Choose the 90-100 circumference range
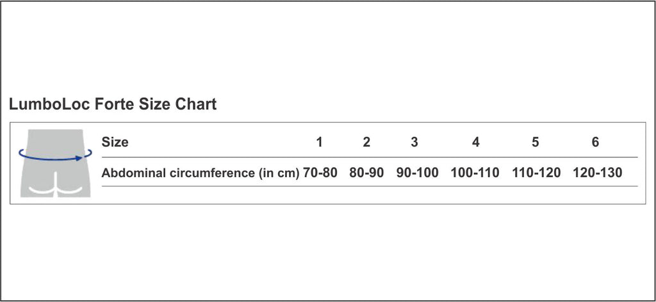 (x=417, y=173)
